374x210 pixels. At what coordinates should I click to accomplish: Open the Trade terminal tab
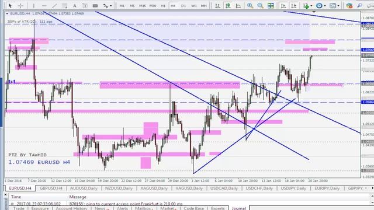pyautogui.click(x=19, y=208)
